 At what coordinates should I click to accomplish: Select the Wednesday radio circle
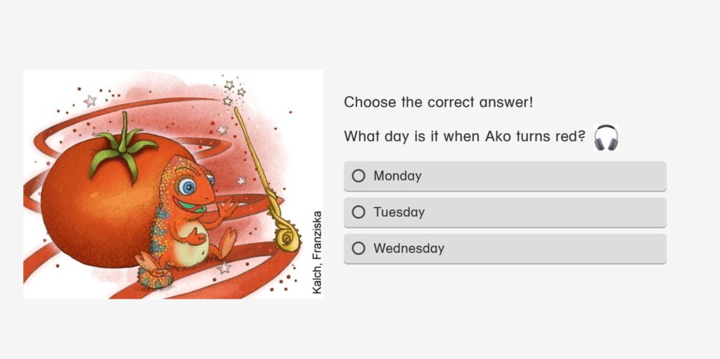coord(358,249)
